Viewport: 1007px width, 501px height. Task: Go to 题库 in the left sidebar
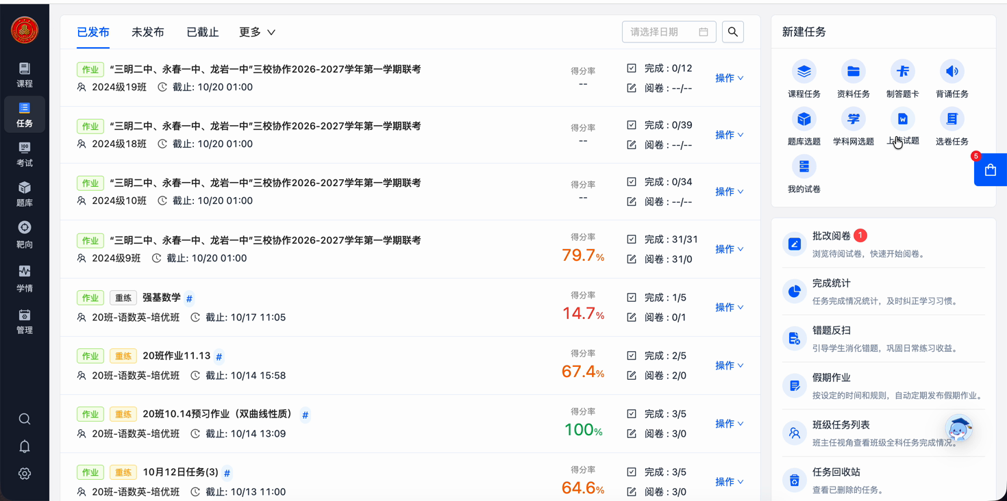click(x=25, y=194)
